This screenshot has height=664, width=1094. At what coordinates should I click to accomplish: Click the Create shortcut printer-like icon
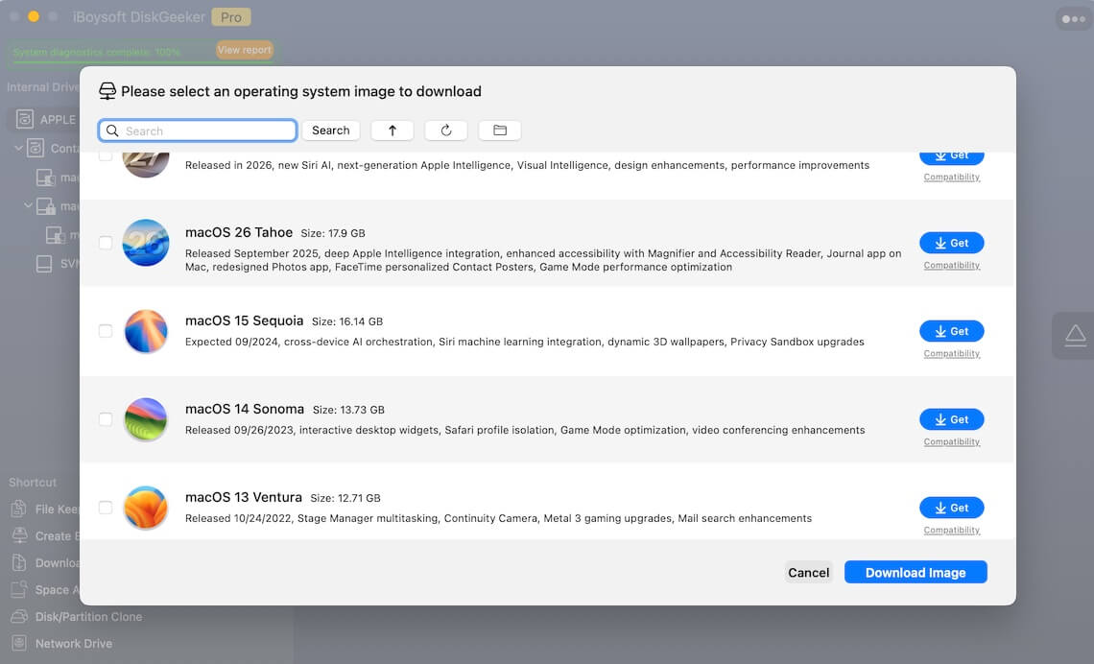click(x=20, y=535)
